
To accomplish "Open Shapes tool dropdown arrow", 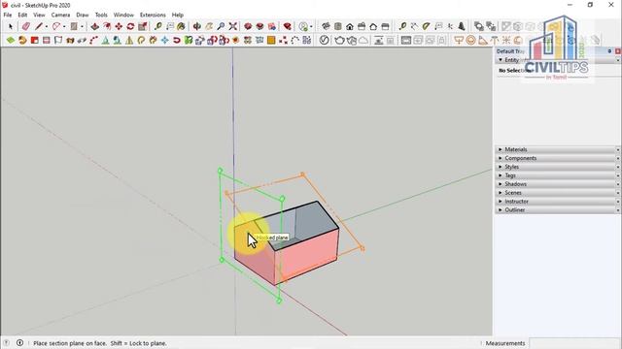I will [82, 27].
